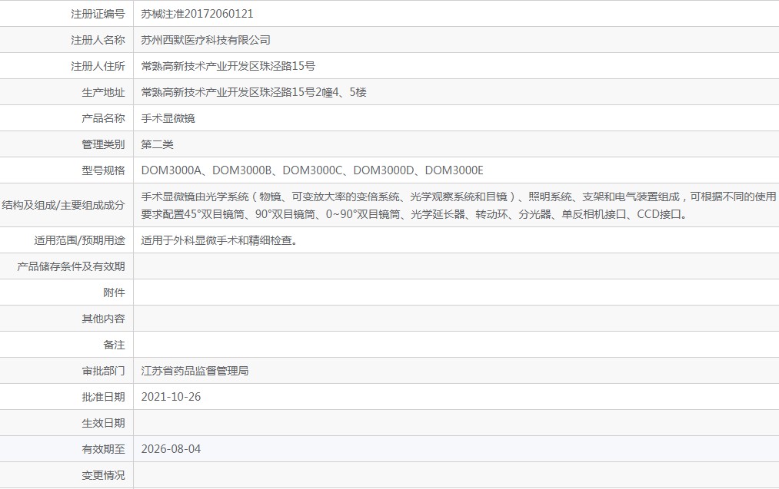Click approving department 江苏省药品监督管理局
Screen dimensions: 779x489
(195, 371)
